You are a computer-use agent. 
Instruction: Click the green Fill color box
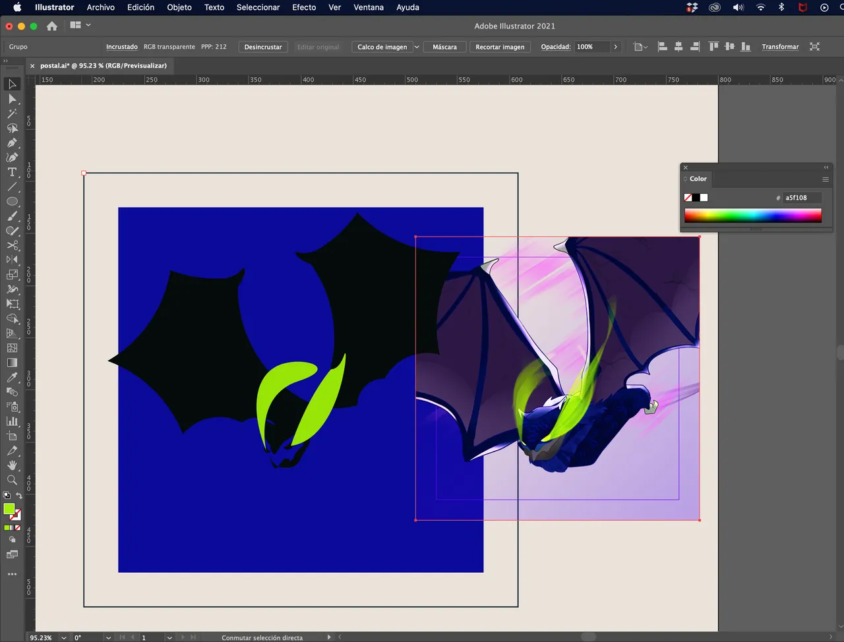click(x=9, y=509)
